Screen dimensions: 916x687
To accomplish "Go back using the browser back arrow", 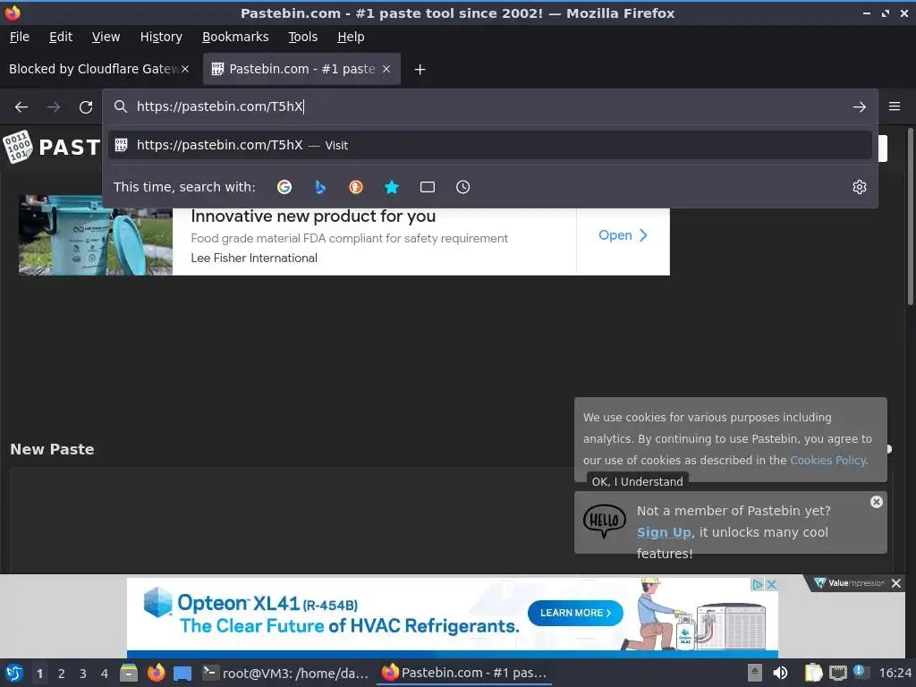I will click(21, 107).
